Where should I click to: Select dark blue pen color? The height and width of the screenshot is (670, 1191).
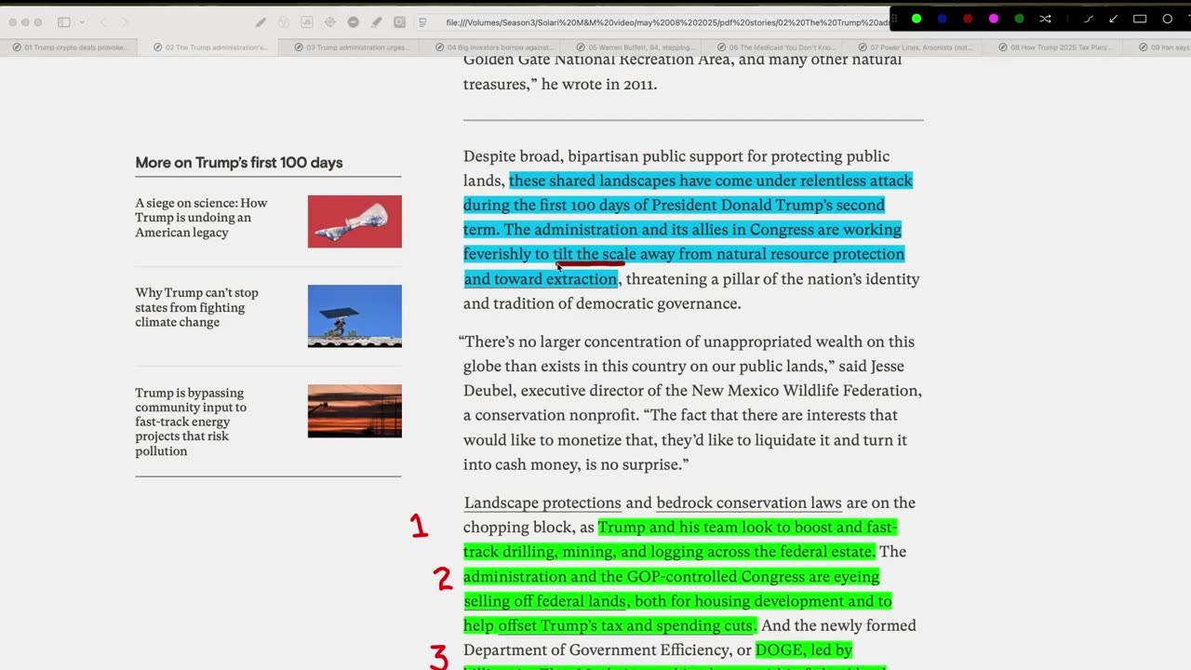point(943,19)
